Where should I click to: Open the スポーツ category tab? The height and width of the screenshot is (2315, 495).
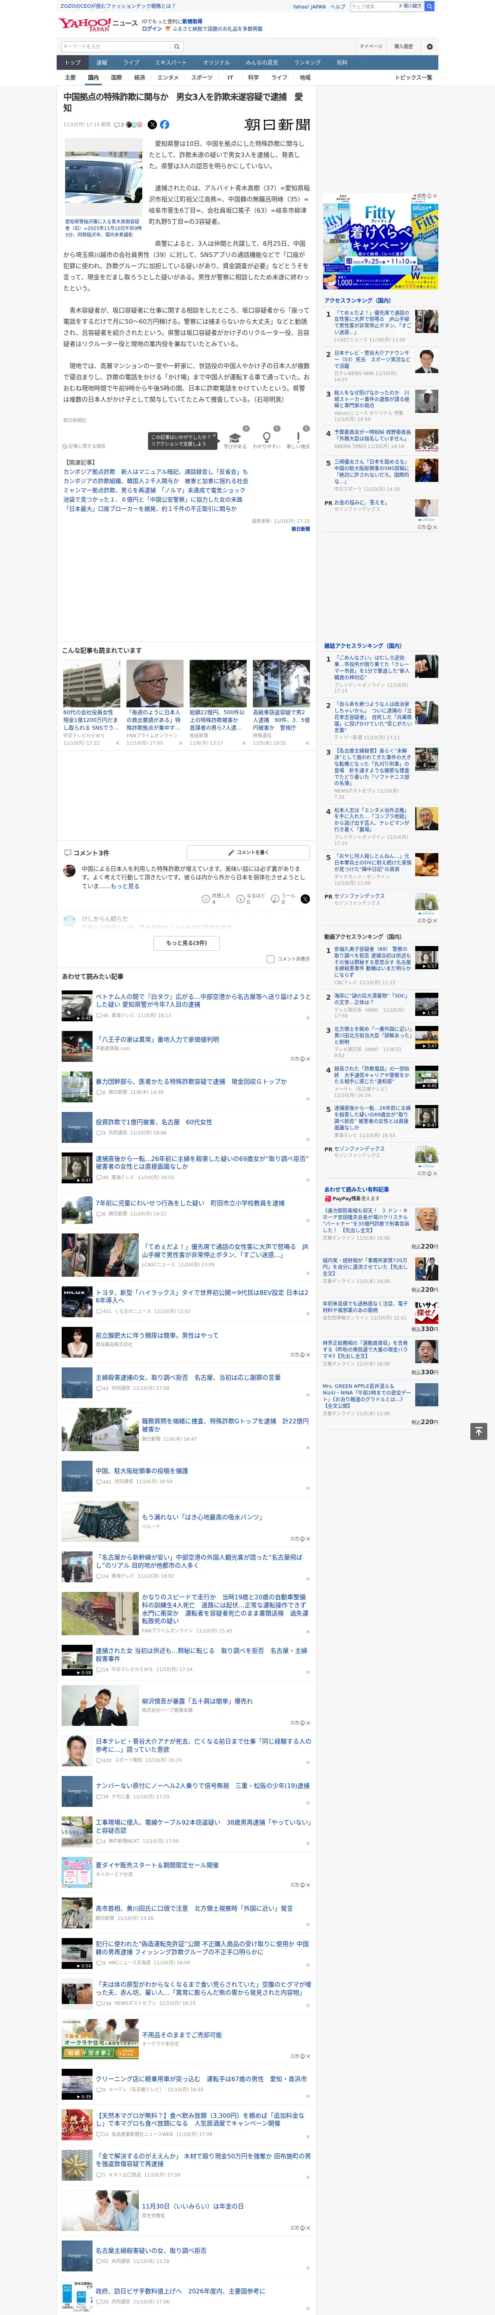coord(202,77)
